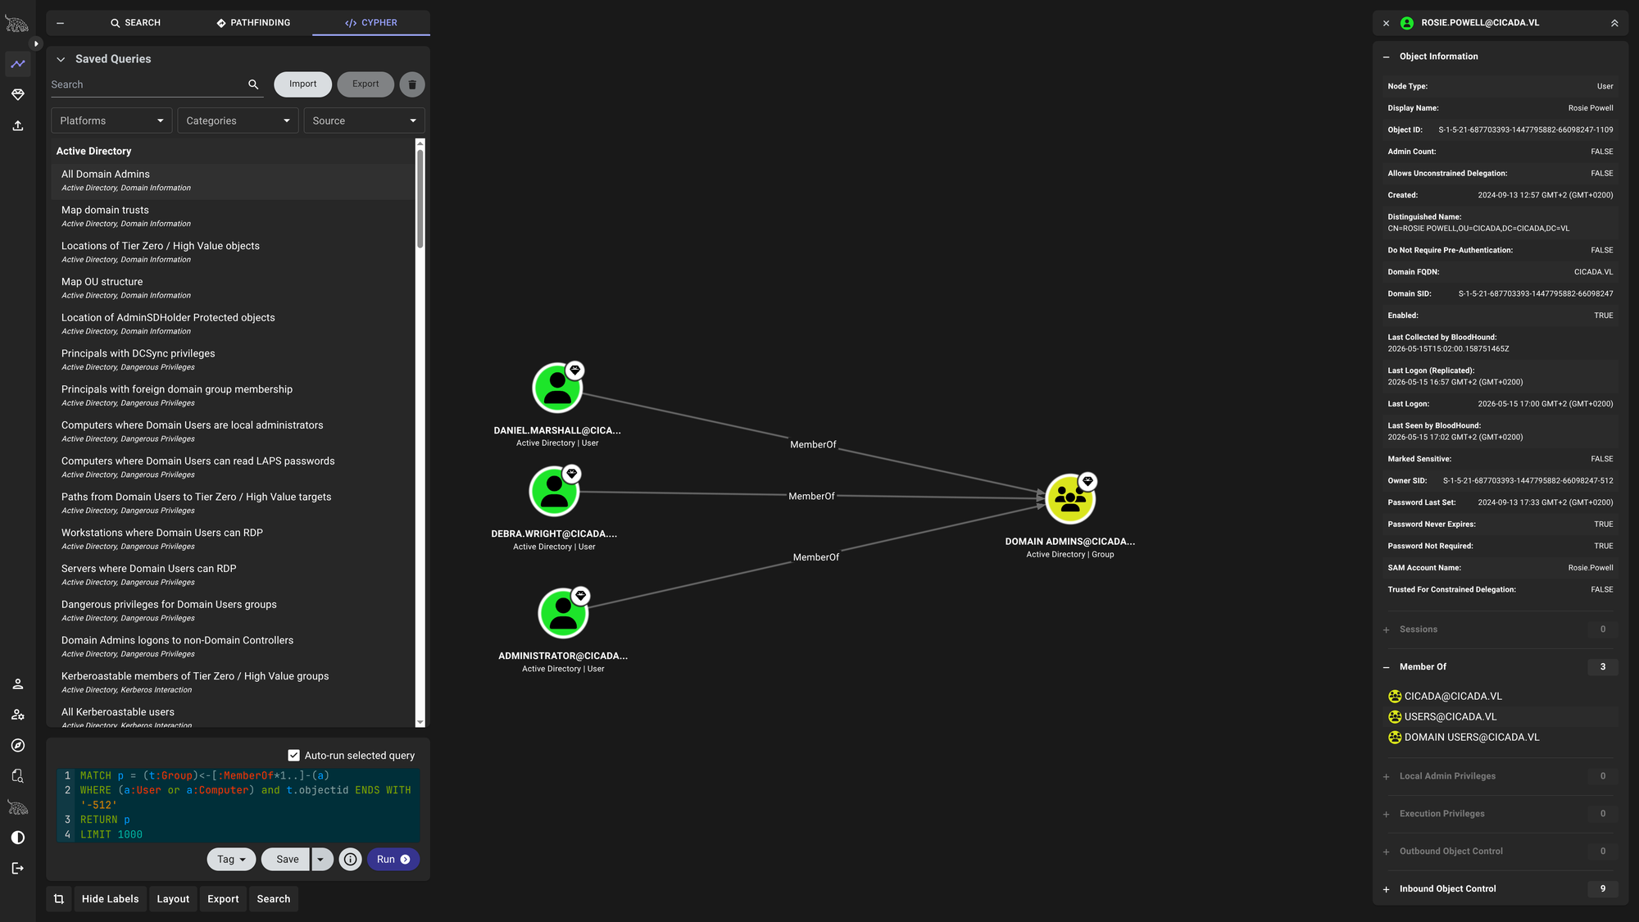The width and height of the screenshot is (1639, 922).
Task: Run the Cypher query
Action: click(x=393, y=859)
